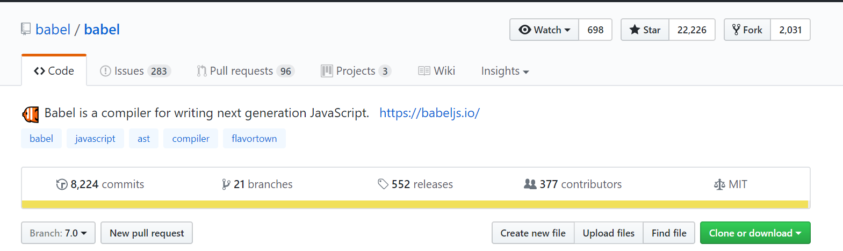This screenshot has height=251, width=843.
Task: Click Create new file button
Action: click(533, 233)
